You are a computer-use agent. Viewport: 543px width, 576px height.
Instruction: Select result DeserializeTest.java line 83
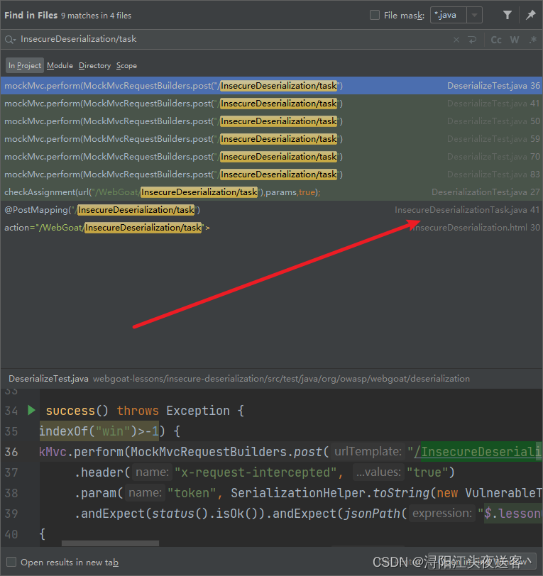pos(271,174)
